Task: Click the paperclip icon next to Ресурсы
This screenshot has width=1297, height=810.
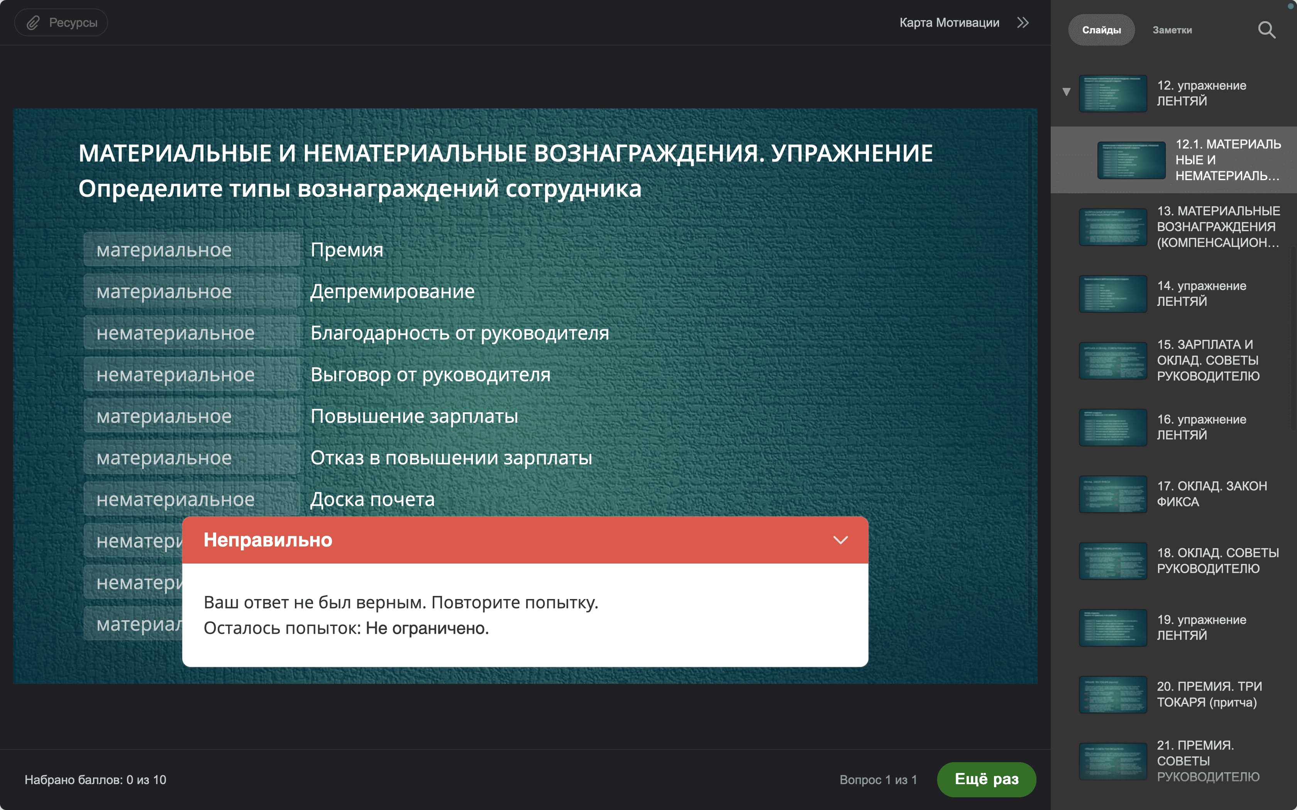Action: click(33, 22)
